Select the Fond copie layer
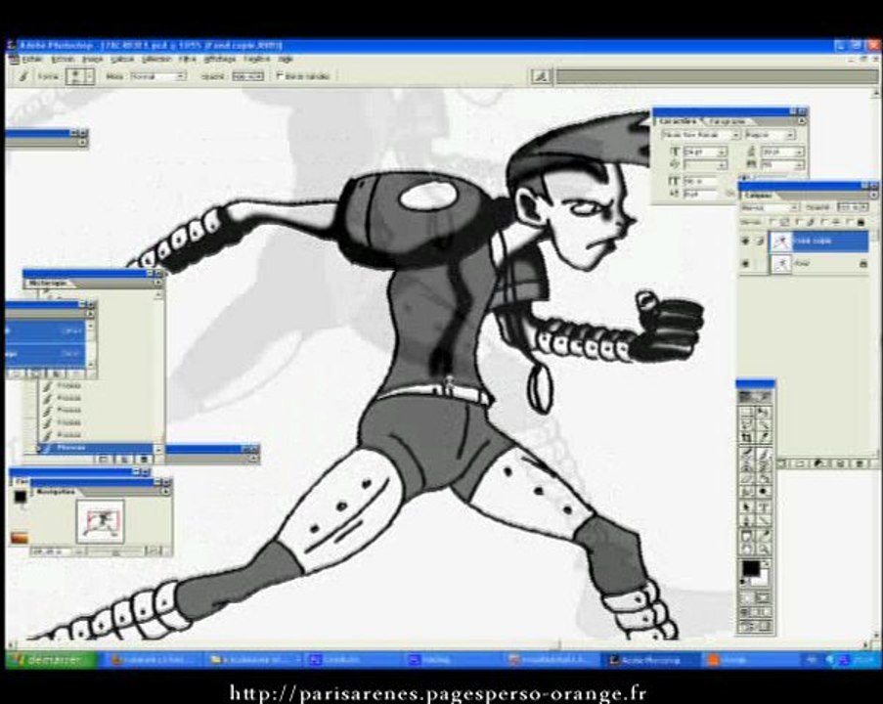The width and height of the screenshot is (883, 704). click(818, 242)
